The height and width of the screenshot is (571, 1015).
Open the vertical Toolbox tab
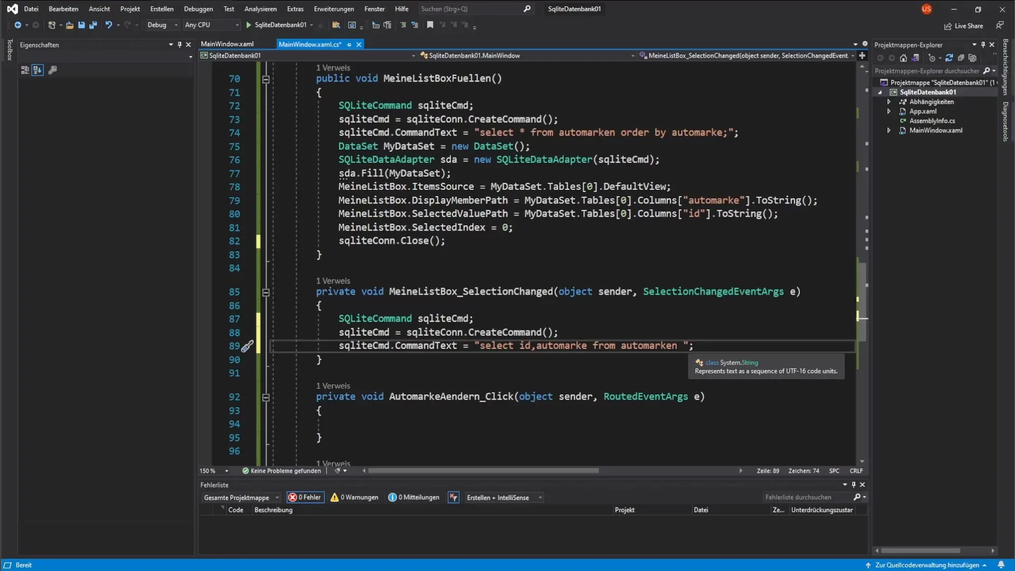tap(10, 50)
